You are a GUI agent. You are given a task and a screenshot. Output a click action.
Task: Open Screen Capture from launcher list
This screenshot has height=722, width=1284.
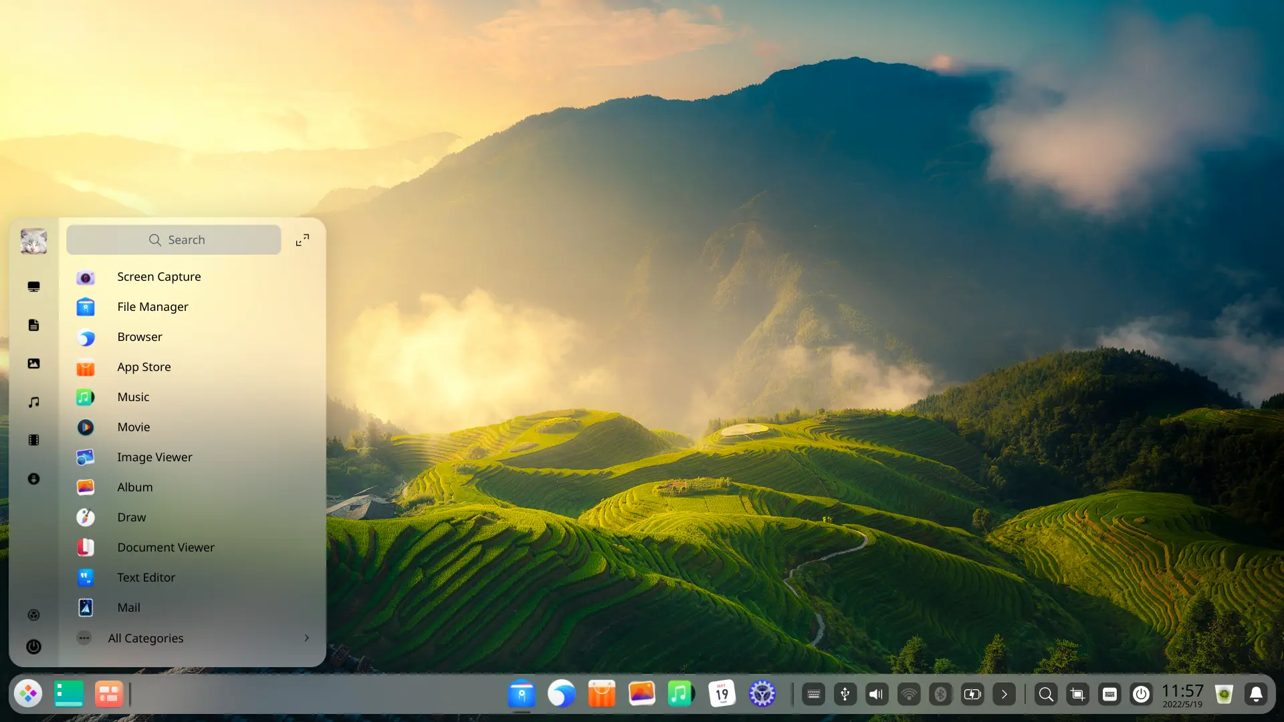(x=158, y=277)
